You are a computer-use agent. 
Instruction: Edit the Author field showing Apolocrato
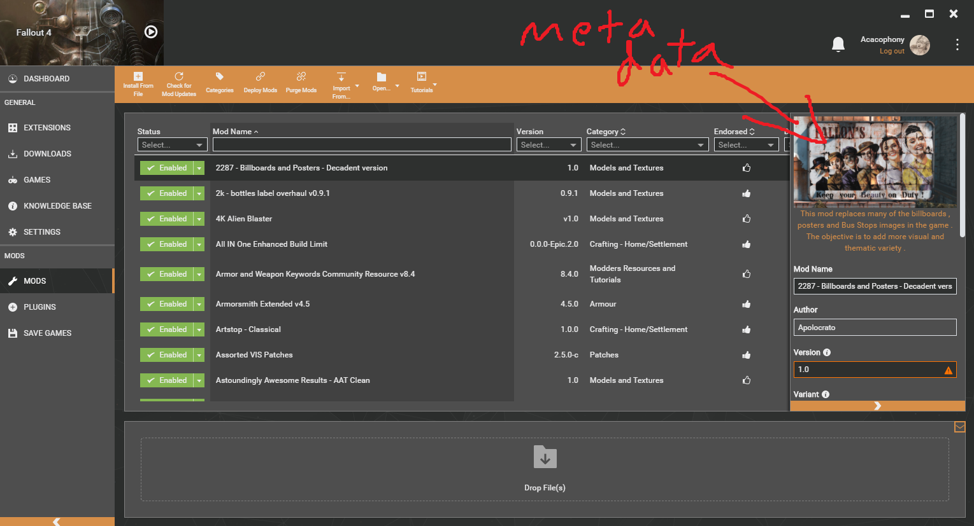coord(875,328)
